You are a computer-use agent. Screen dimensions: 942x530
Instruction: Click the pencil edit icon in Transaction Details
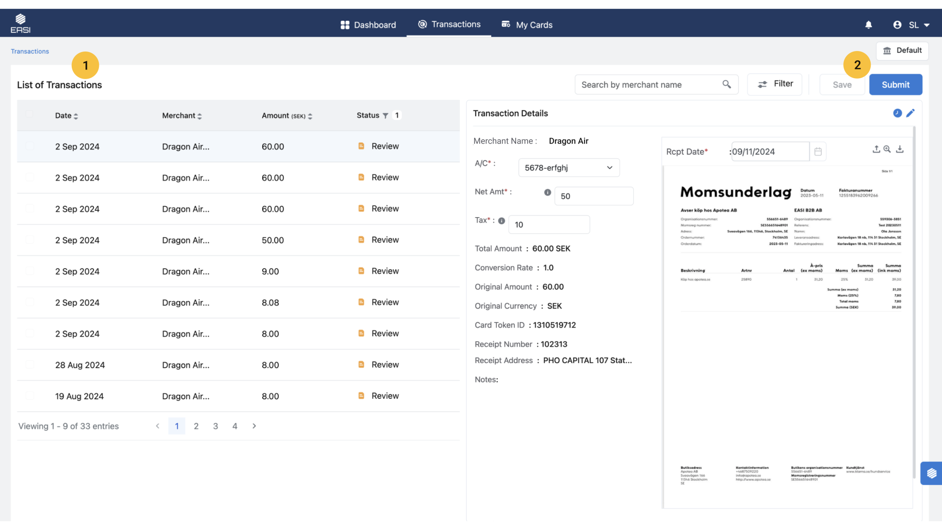[x=910, y=113]
